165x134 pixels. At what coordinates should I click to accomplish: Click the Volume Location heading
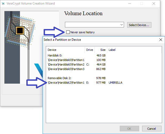coord(83,13)
